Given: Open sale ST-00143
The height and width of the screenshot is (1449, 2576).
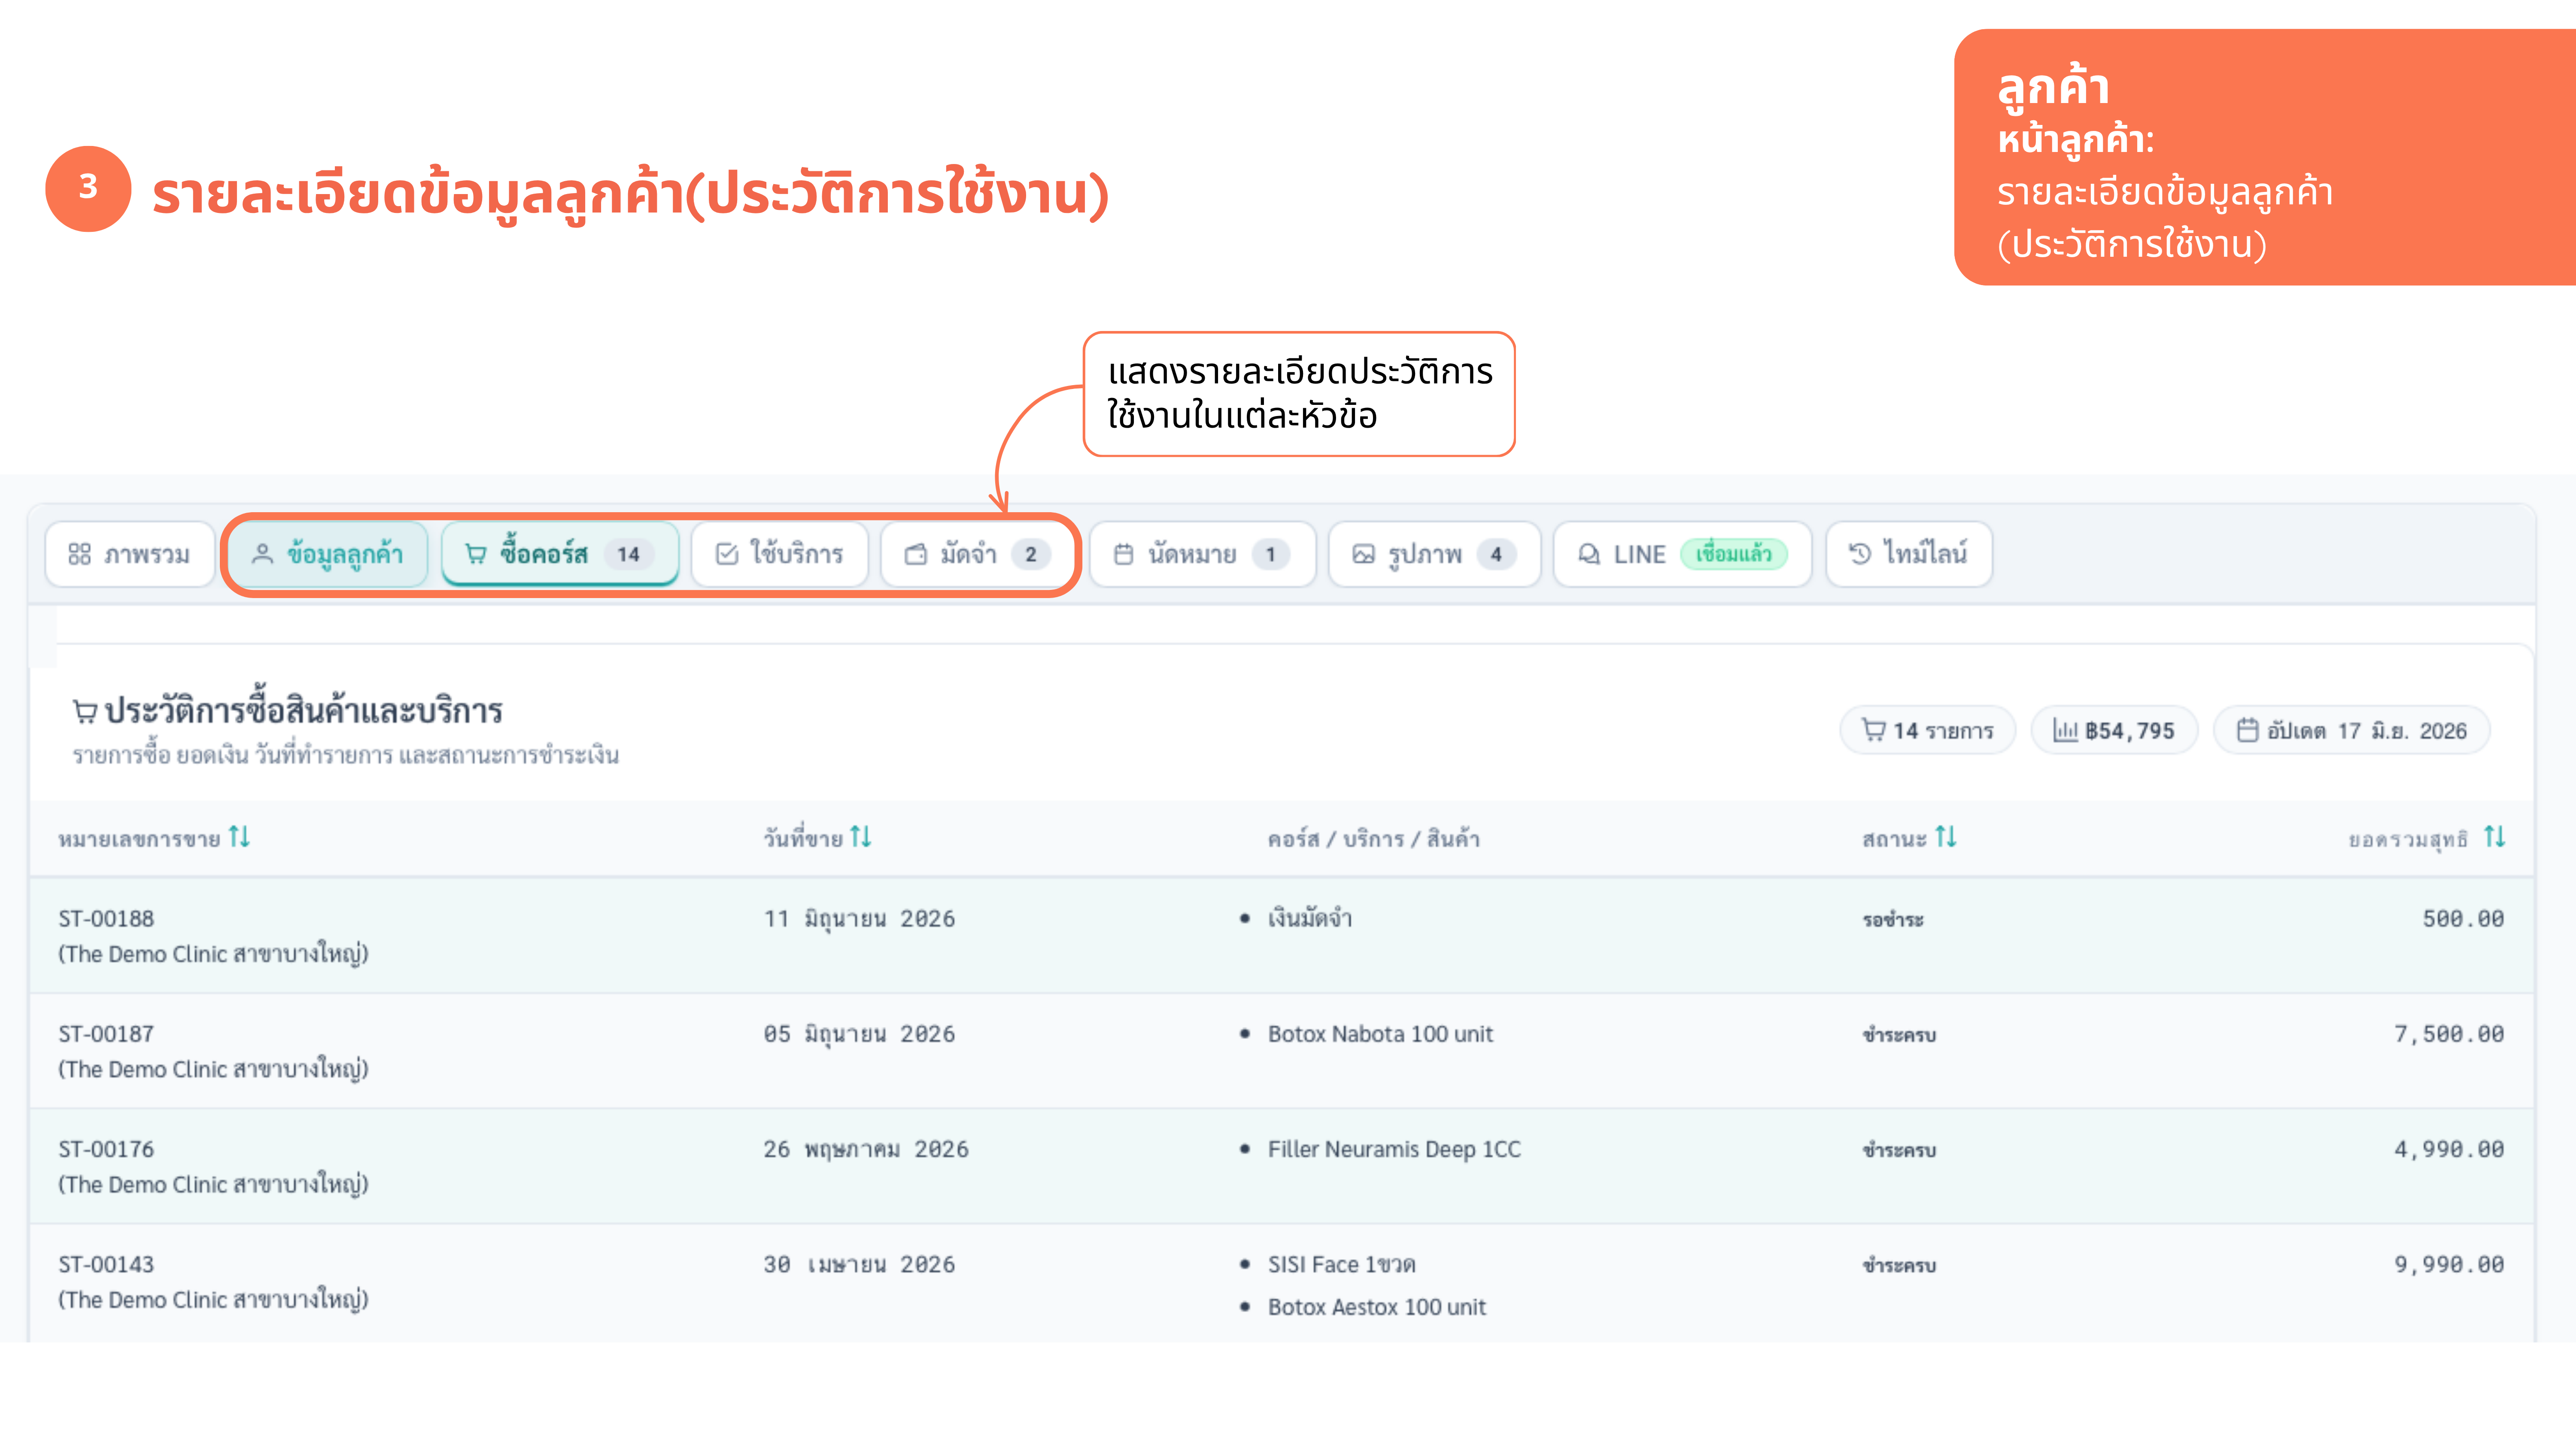Looking at the screenshot, I should tap(106, 1264).
